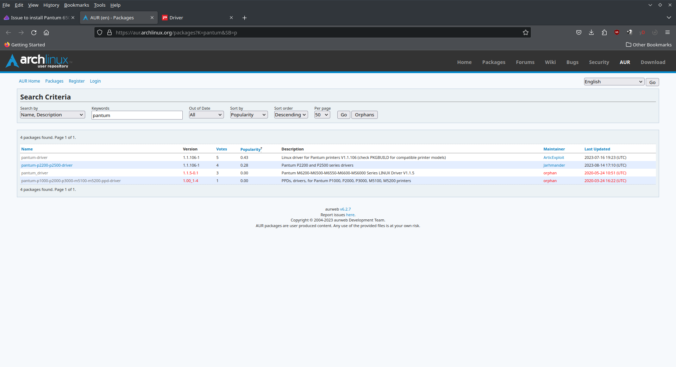This screenshot has height=367, width=676.
Task: List all tabs with the chevron
Action: pyautogui.click(x=669, y=18)
